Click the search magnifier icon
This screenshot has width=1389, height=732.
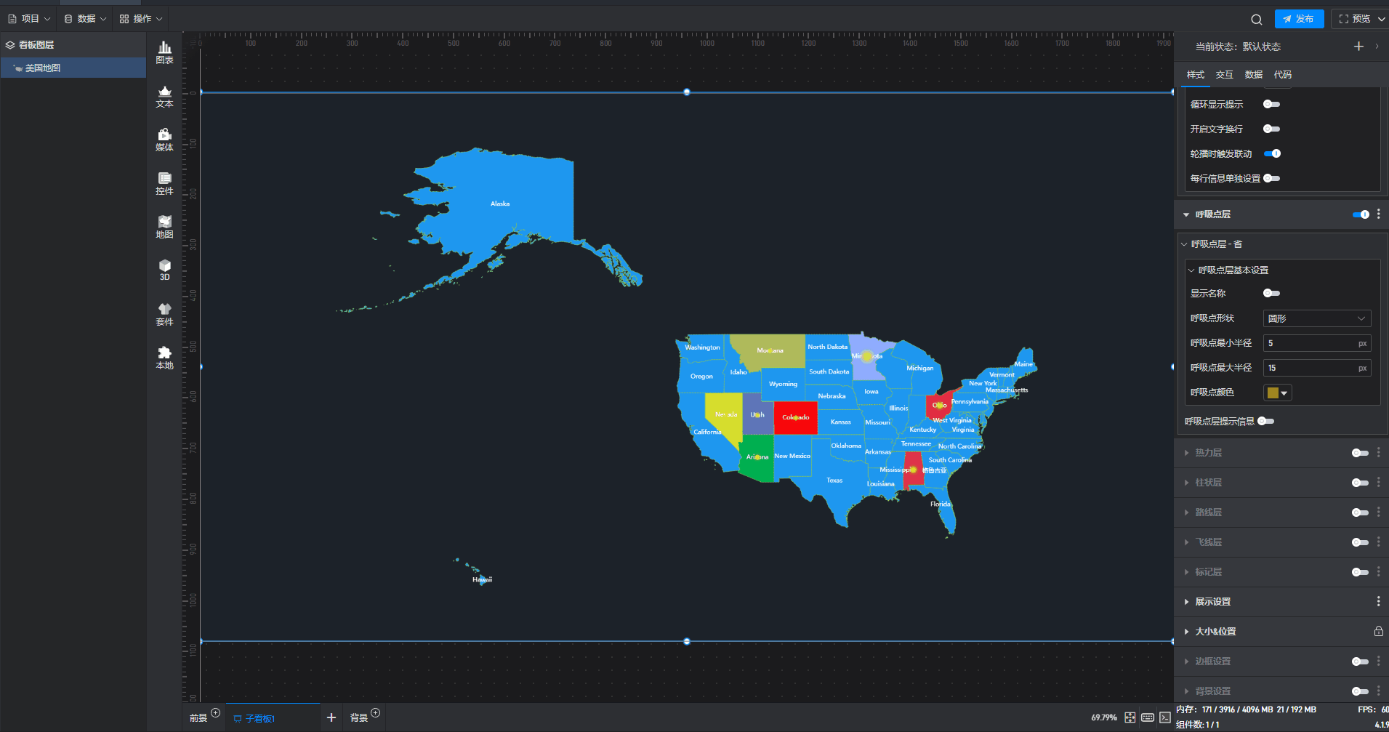point(1256,20)
